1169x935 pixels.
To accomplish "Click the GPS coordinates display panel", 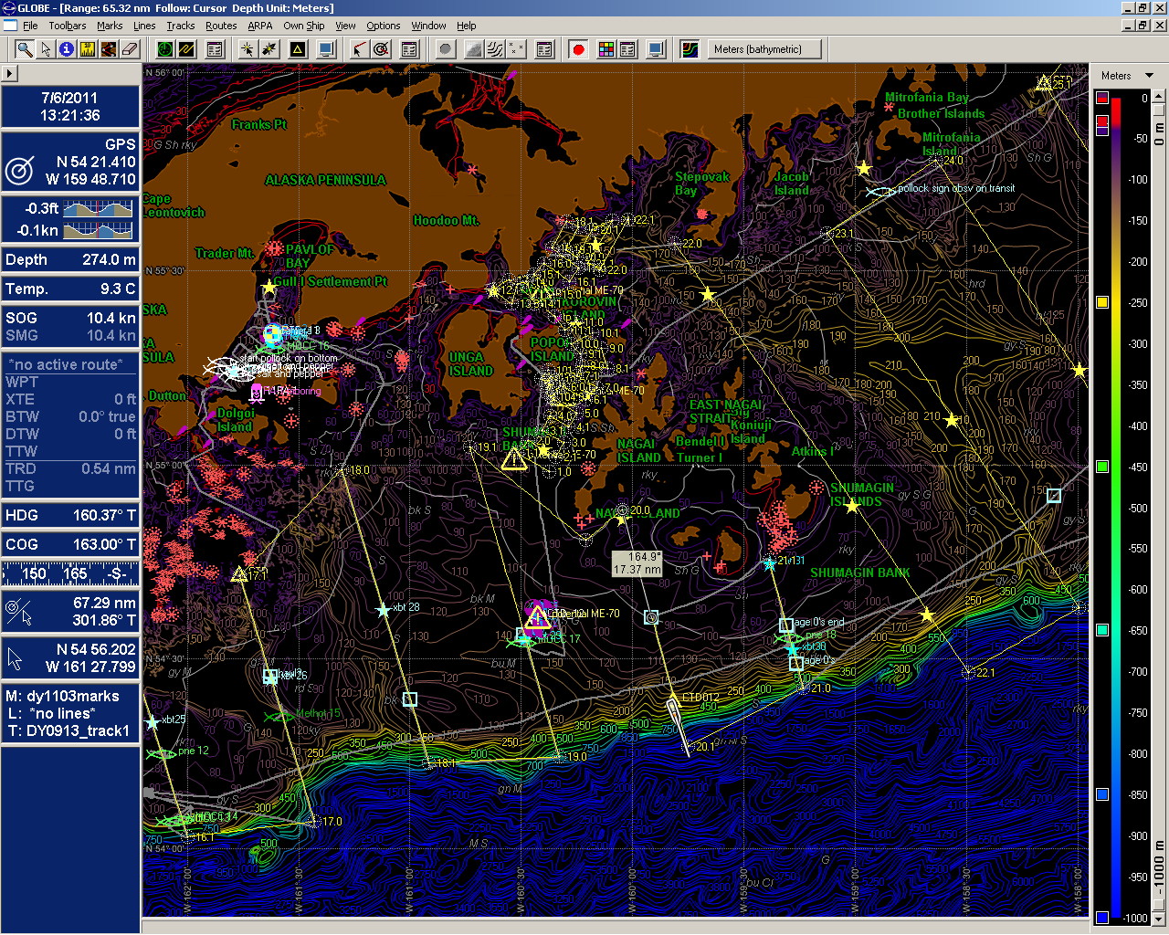I will pyautogui.click(x=70, y=163).
